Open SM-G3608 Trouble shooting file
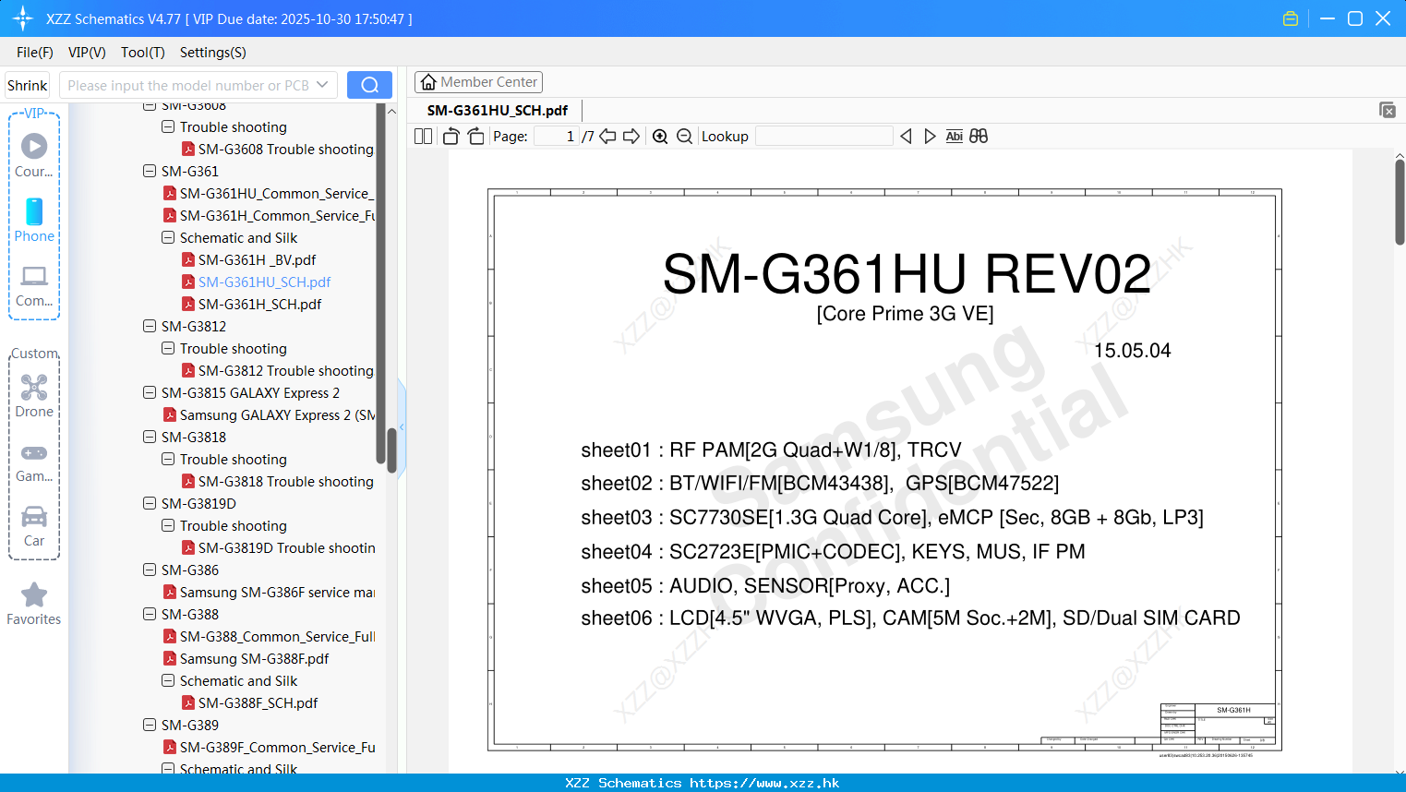 coord(277,149)
